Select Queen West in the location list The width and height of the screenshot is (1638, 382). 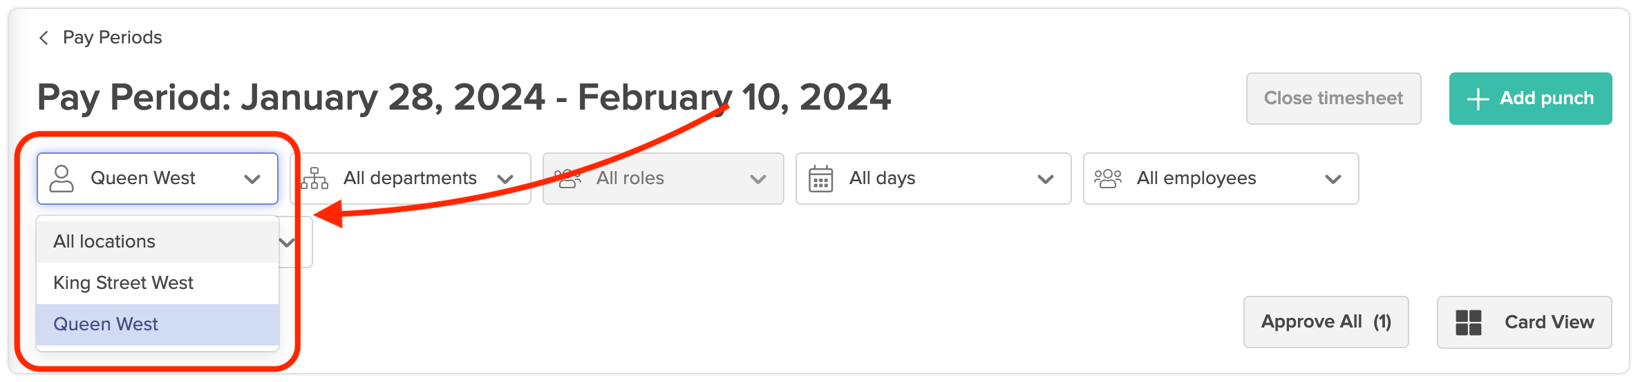point(106,324)
